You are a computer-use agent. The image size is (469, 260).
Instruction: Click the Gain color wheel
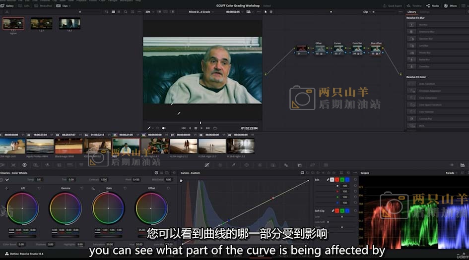point(108,208)
